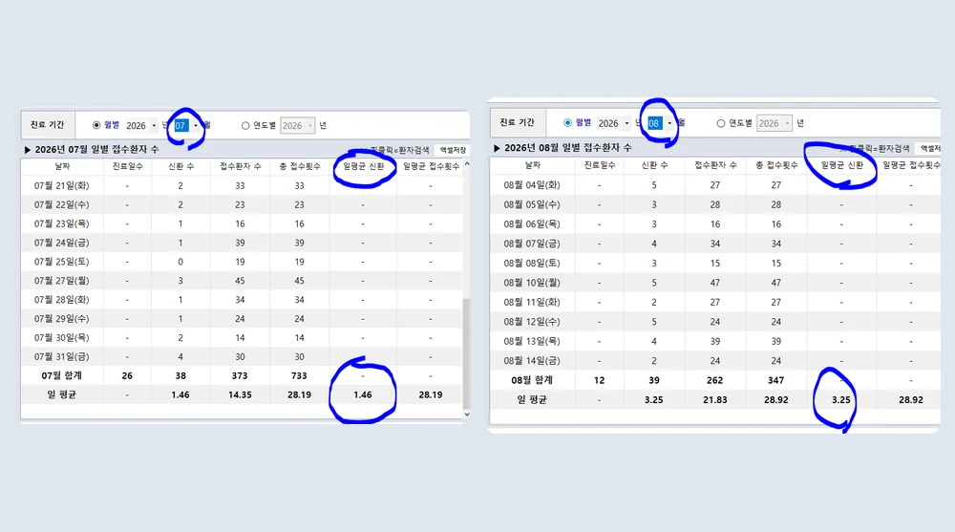Select the row dated 08월 05일(수)

click(715, 204)
